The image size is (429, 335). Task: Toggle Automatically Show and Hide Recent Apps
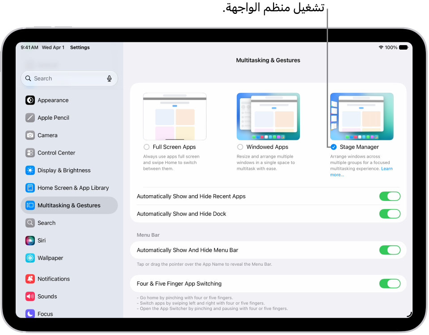(x=390, y=196)
